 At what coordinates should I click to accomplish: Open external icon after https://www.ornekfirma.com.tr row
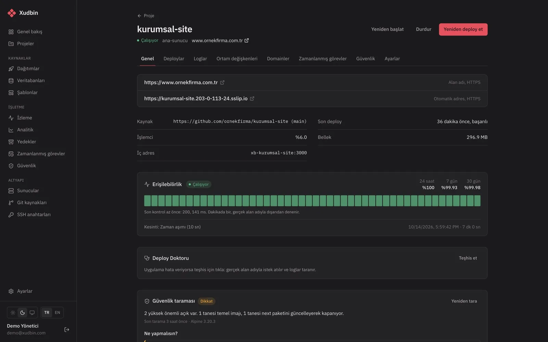point(222,82)
